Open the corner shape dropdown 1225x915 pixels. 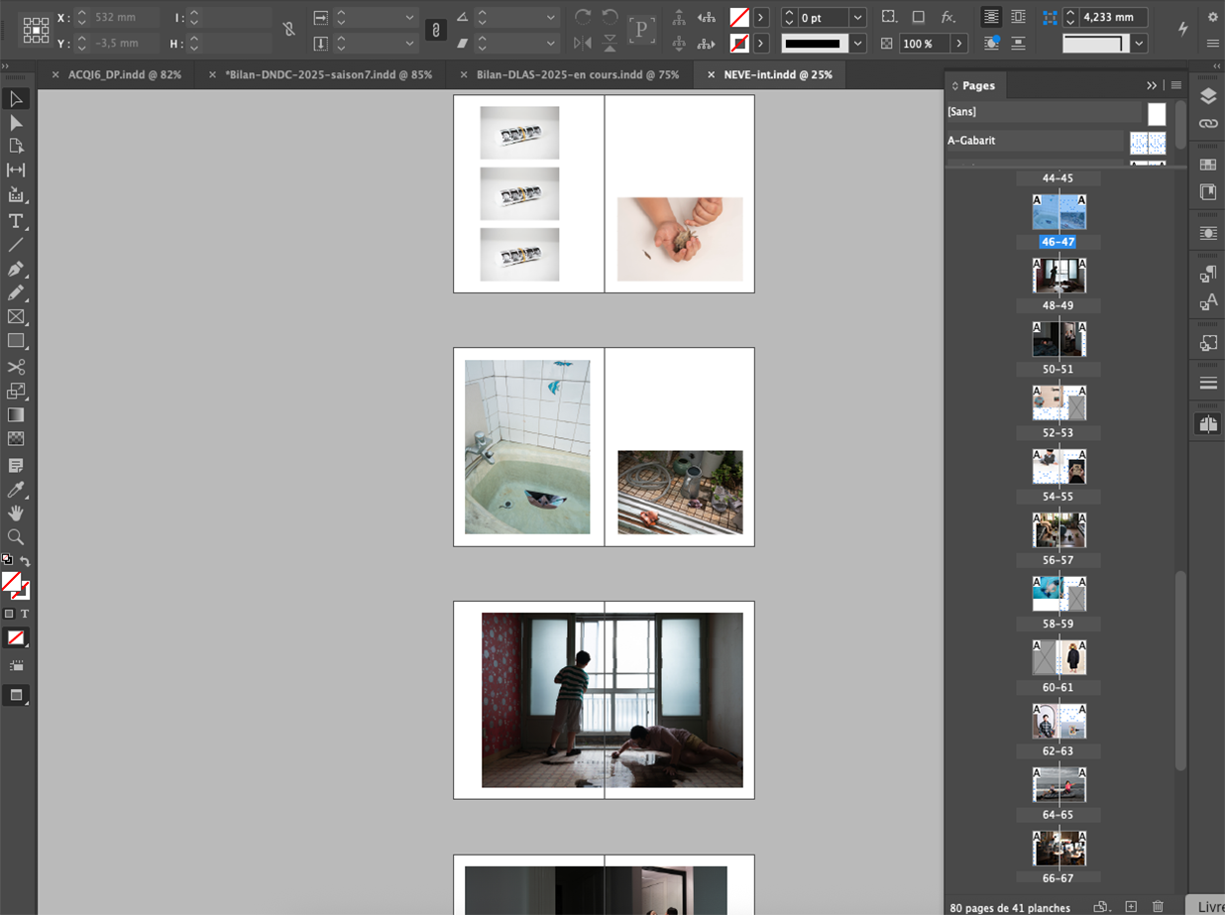pos(1140,44)
